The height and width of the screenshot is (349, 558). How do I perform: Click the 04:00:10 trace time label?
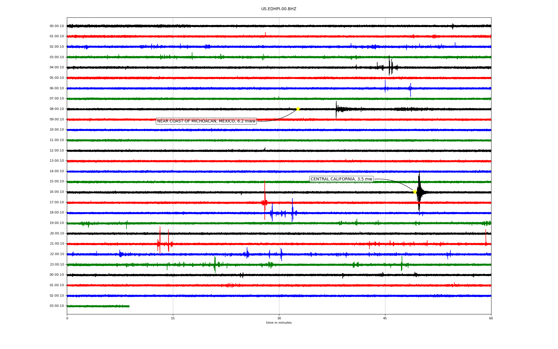[57, 67]
